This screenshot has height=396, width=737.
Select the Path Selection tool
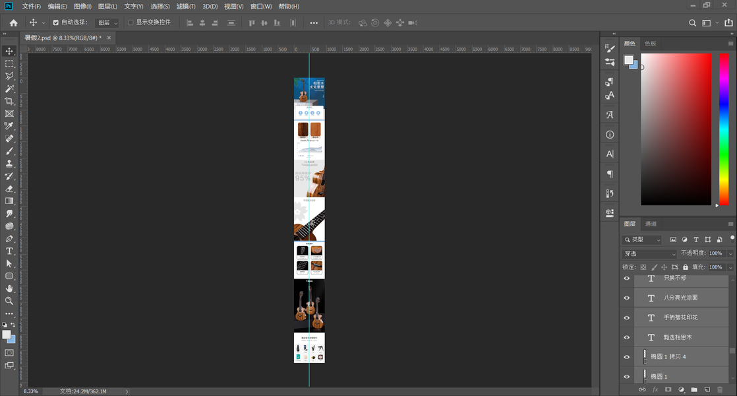tap(9, 264)
